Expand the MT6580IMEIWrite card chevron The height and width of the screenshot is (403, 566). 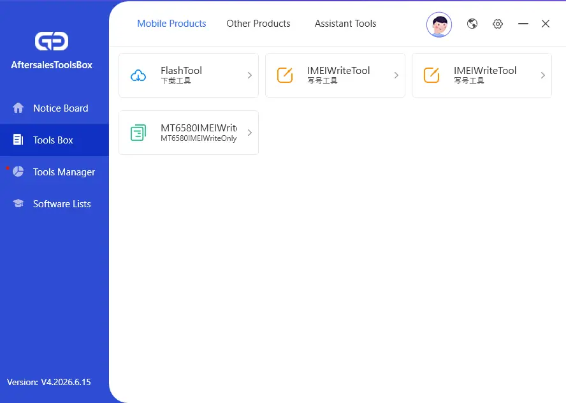coord(249,133)
